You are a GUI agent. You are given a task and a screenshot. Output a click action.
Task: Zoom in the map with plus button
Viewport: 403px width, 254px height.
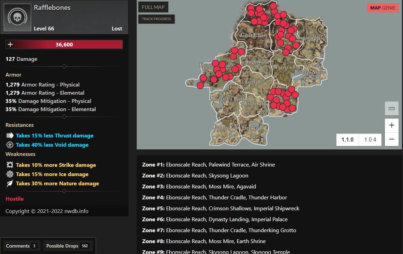[391, 125]
